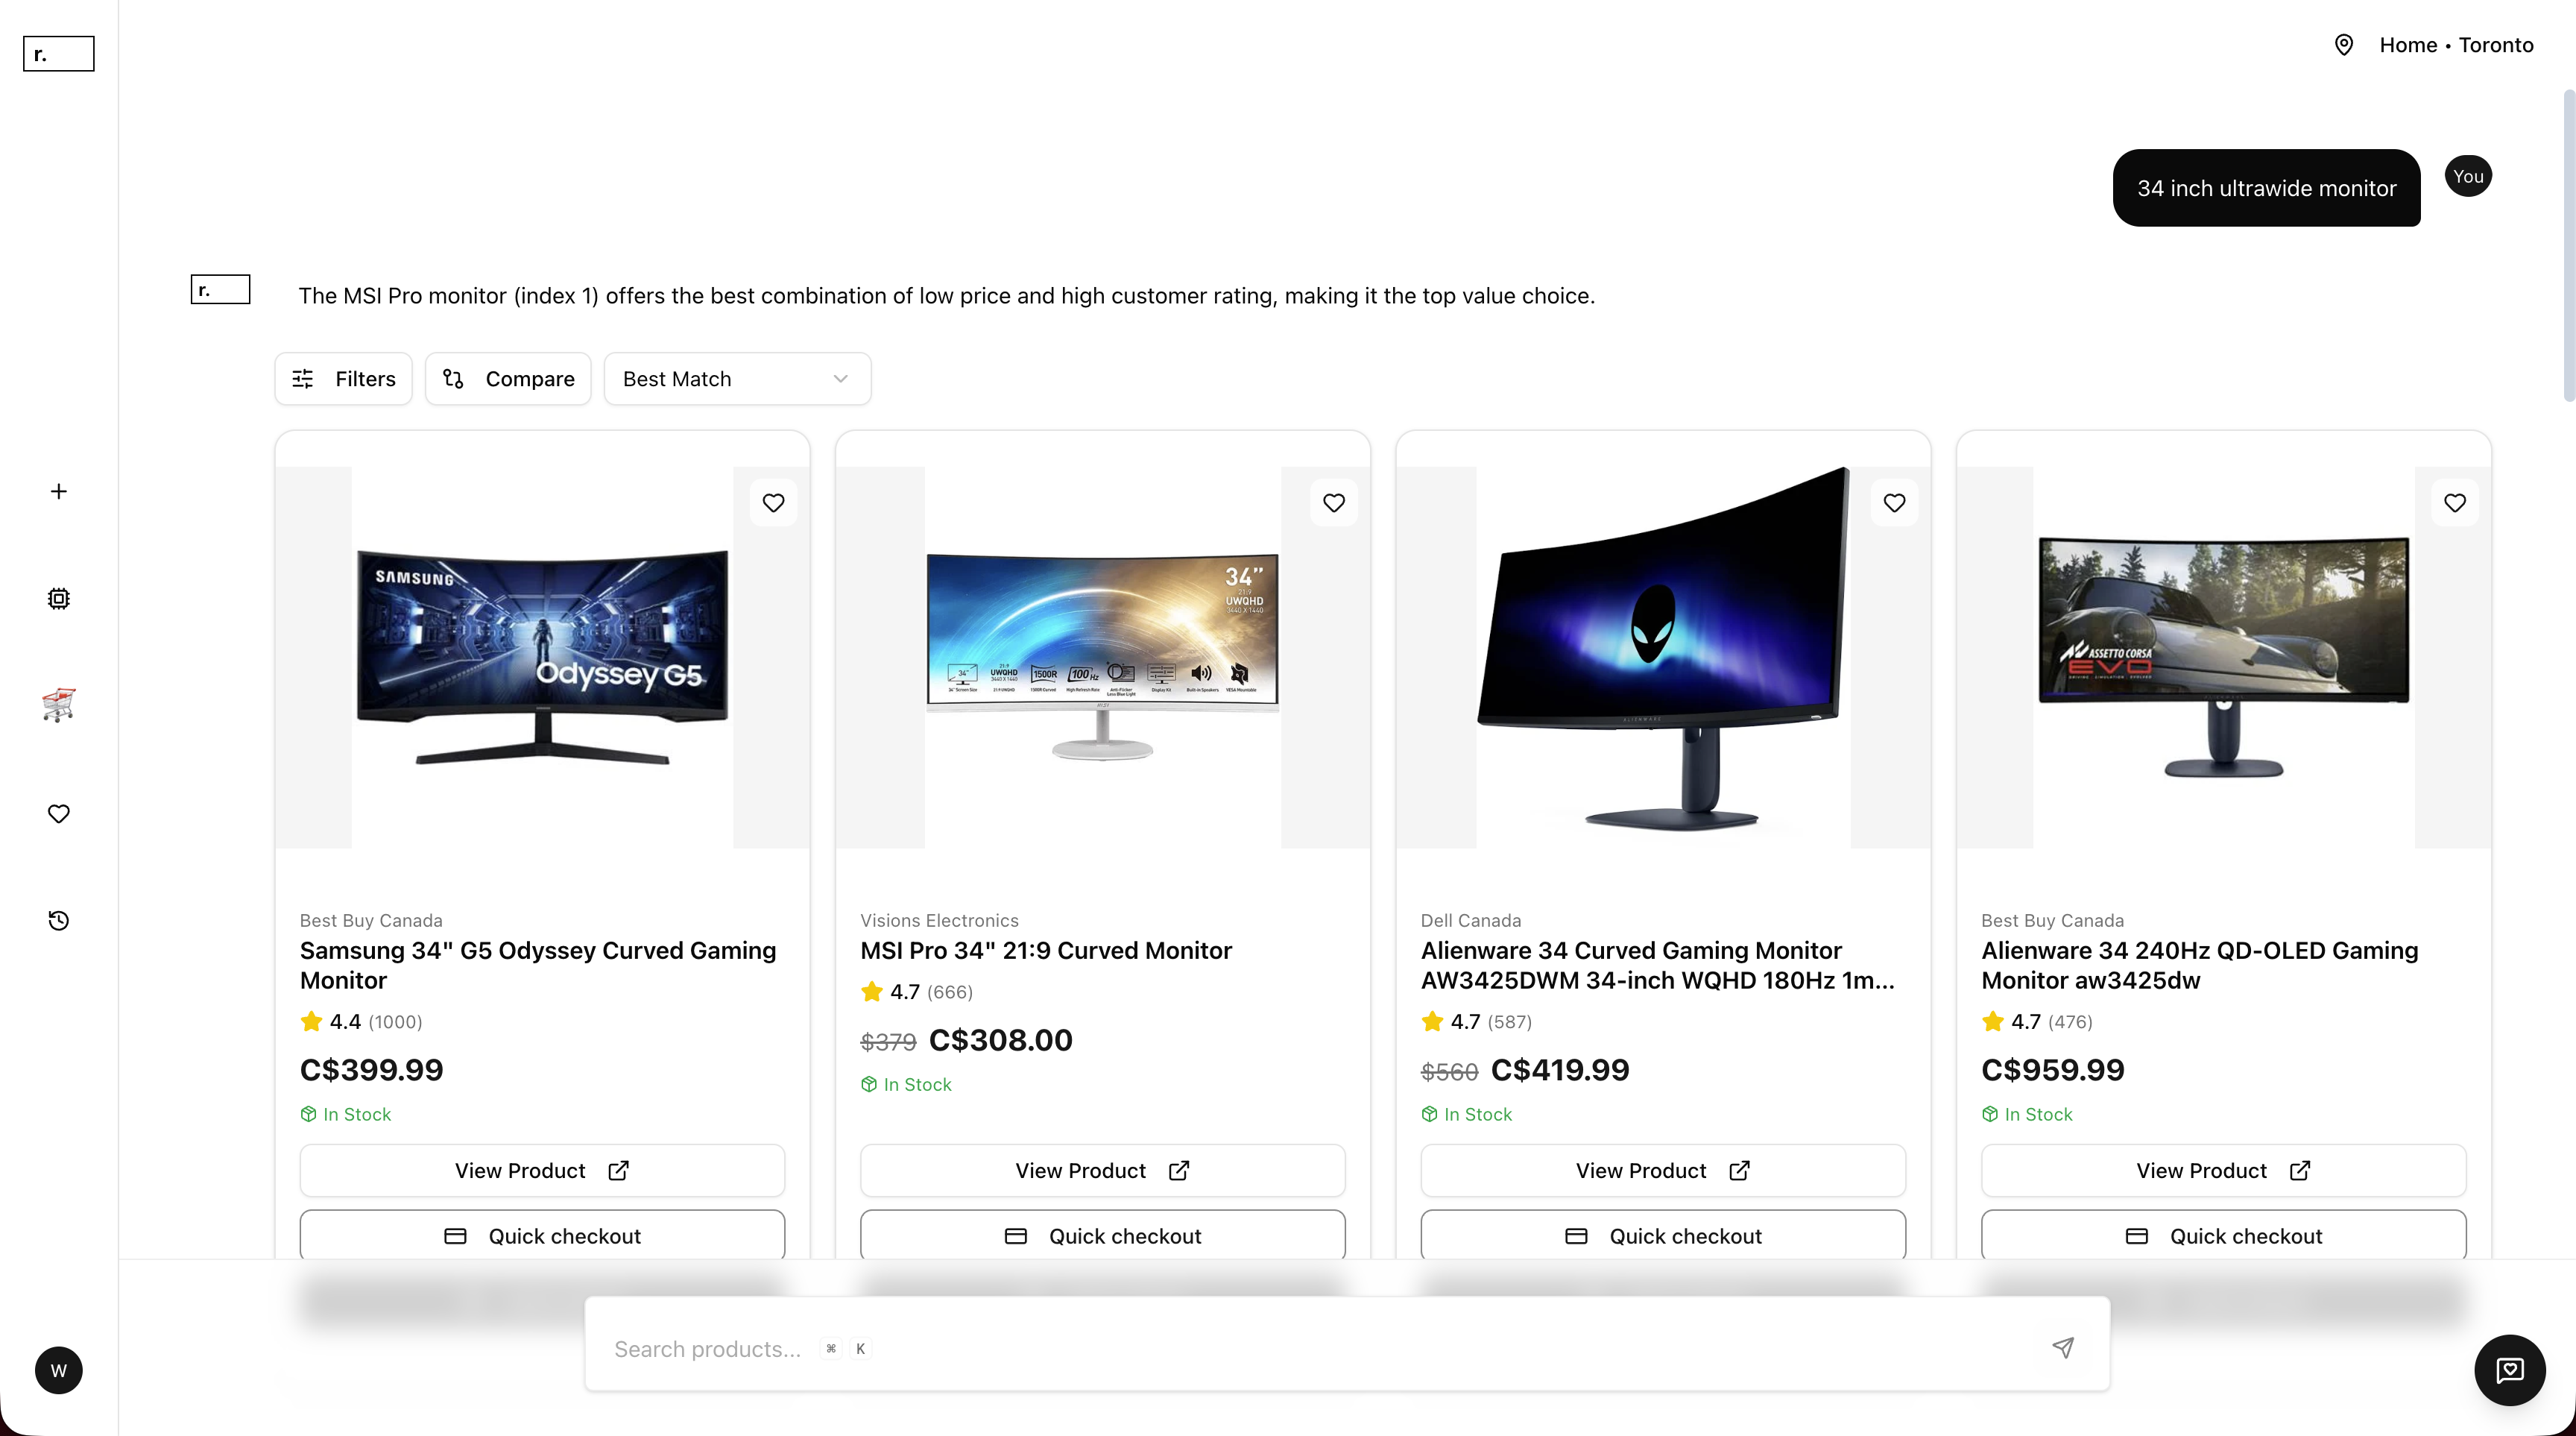Open the chat widget in the bottom right corner

click(2508, 1370)
